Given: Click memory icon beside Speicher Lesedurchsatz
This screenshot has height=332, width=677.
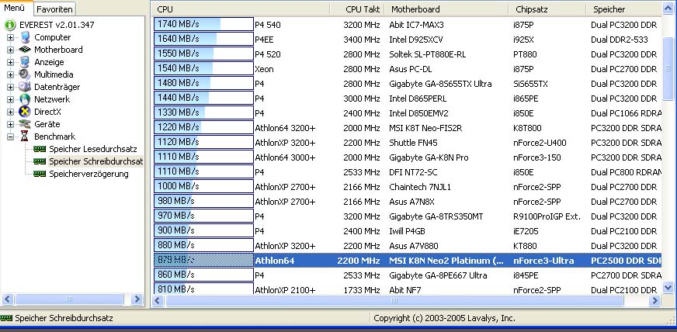Looking at the screenshot, I should pos(40,149).
